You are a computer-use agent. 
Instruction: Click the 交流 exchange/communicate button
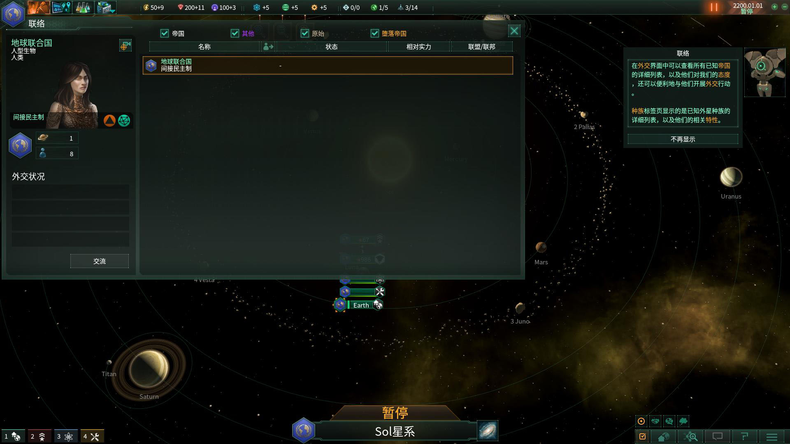[x=99, y=261]
